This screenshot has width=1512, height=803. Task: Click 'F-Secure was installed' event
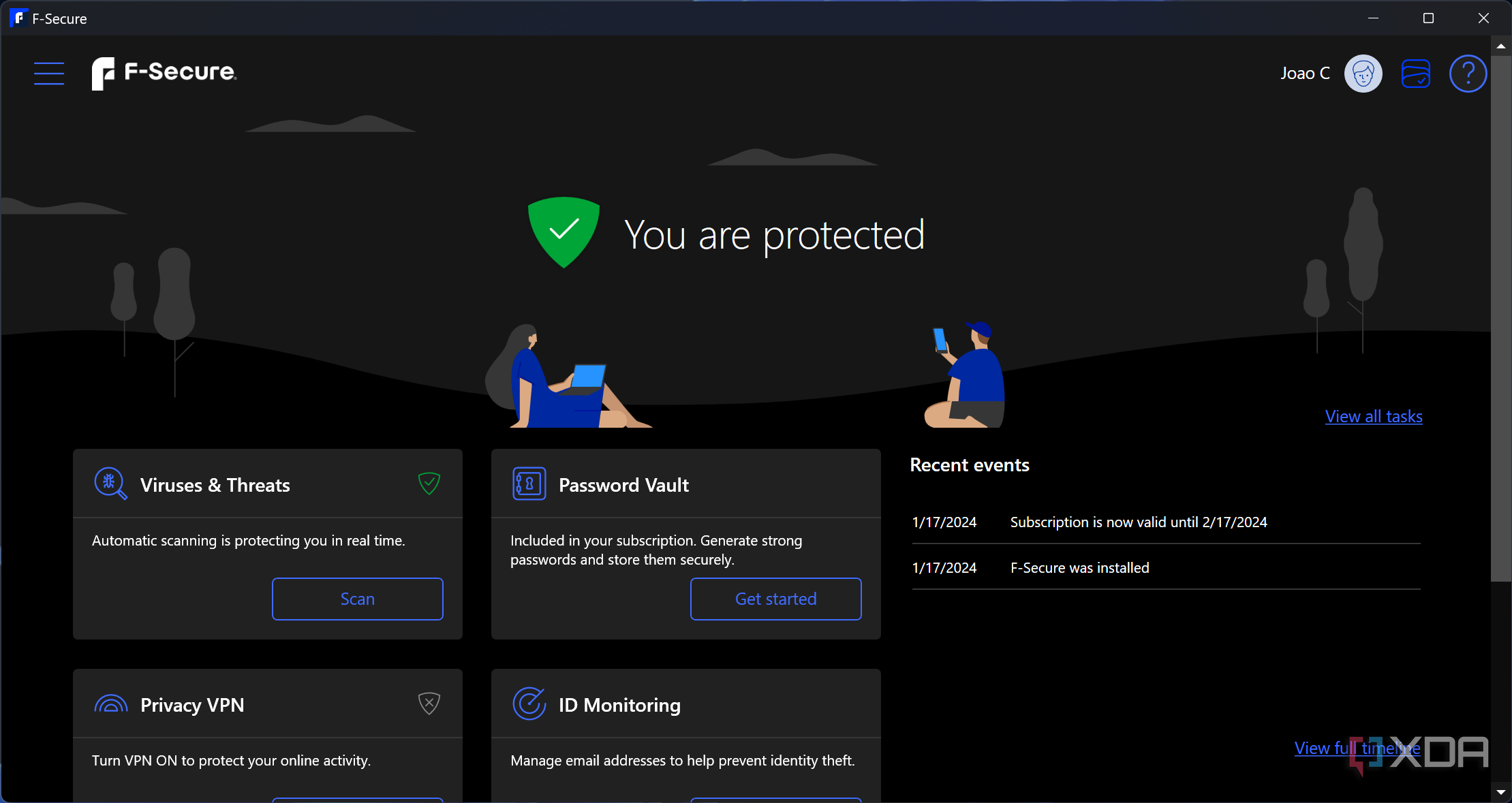pyautogui.click(x=1079, y=567)
